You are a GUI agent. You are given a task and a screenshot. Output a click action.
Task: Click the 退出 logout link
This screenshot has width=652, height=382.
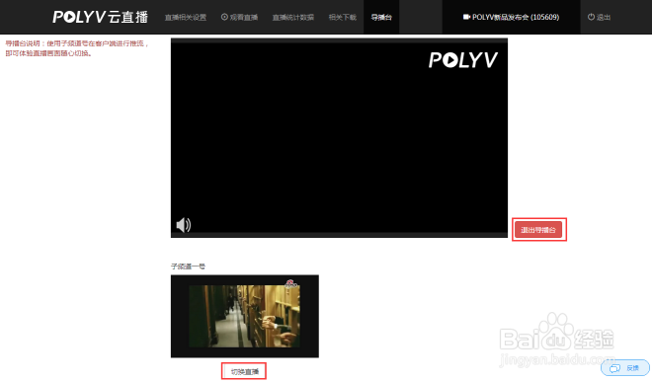[x=600, y=17]
